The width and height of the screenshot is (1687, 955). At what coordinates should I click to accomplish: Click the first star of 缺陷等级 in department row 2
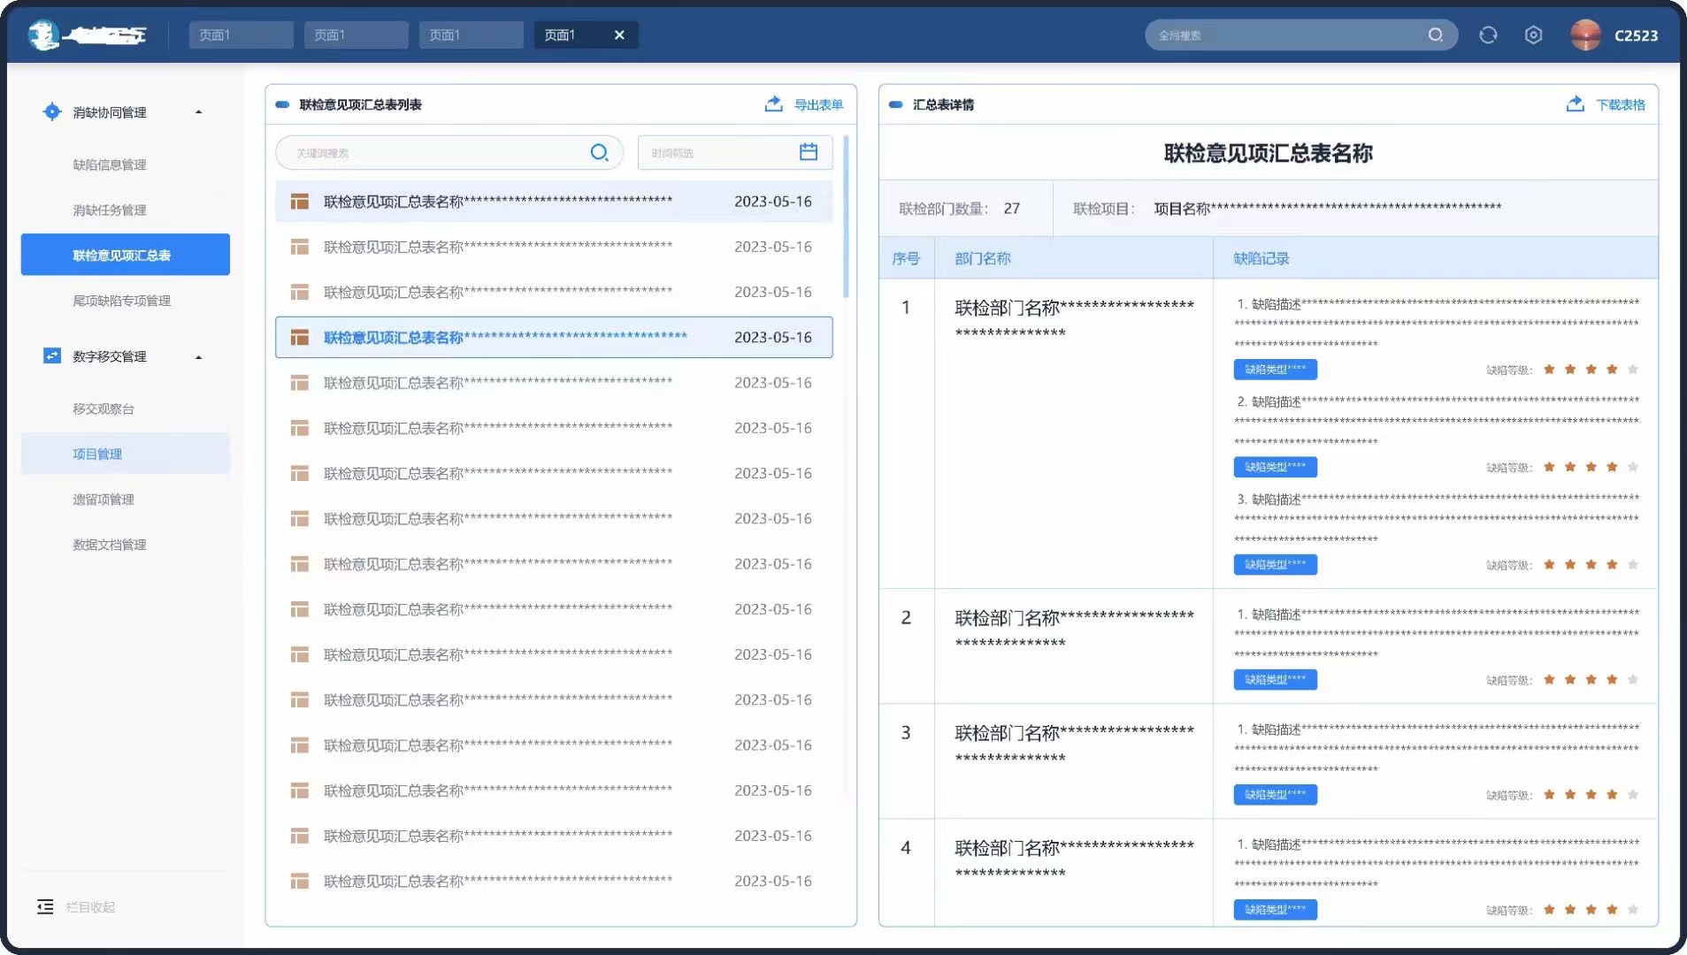click(x=1549, y=679)
